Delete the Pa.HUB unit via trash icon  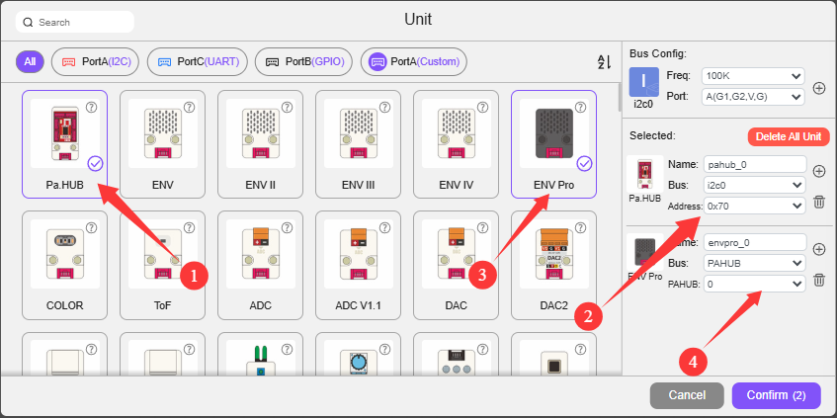pos(819,202)
